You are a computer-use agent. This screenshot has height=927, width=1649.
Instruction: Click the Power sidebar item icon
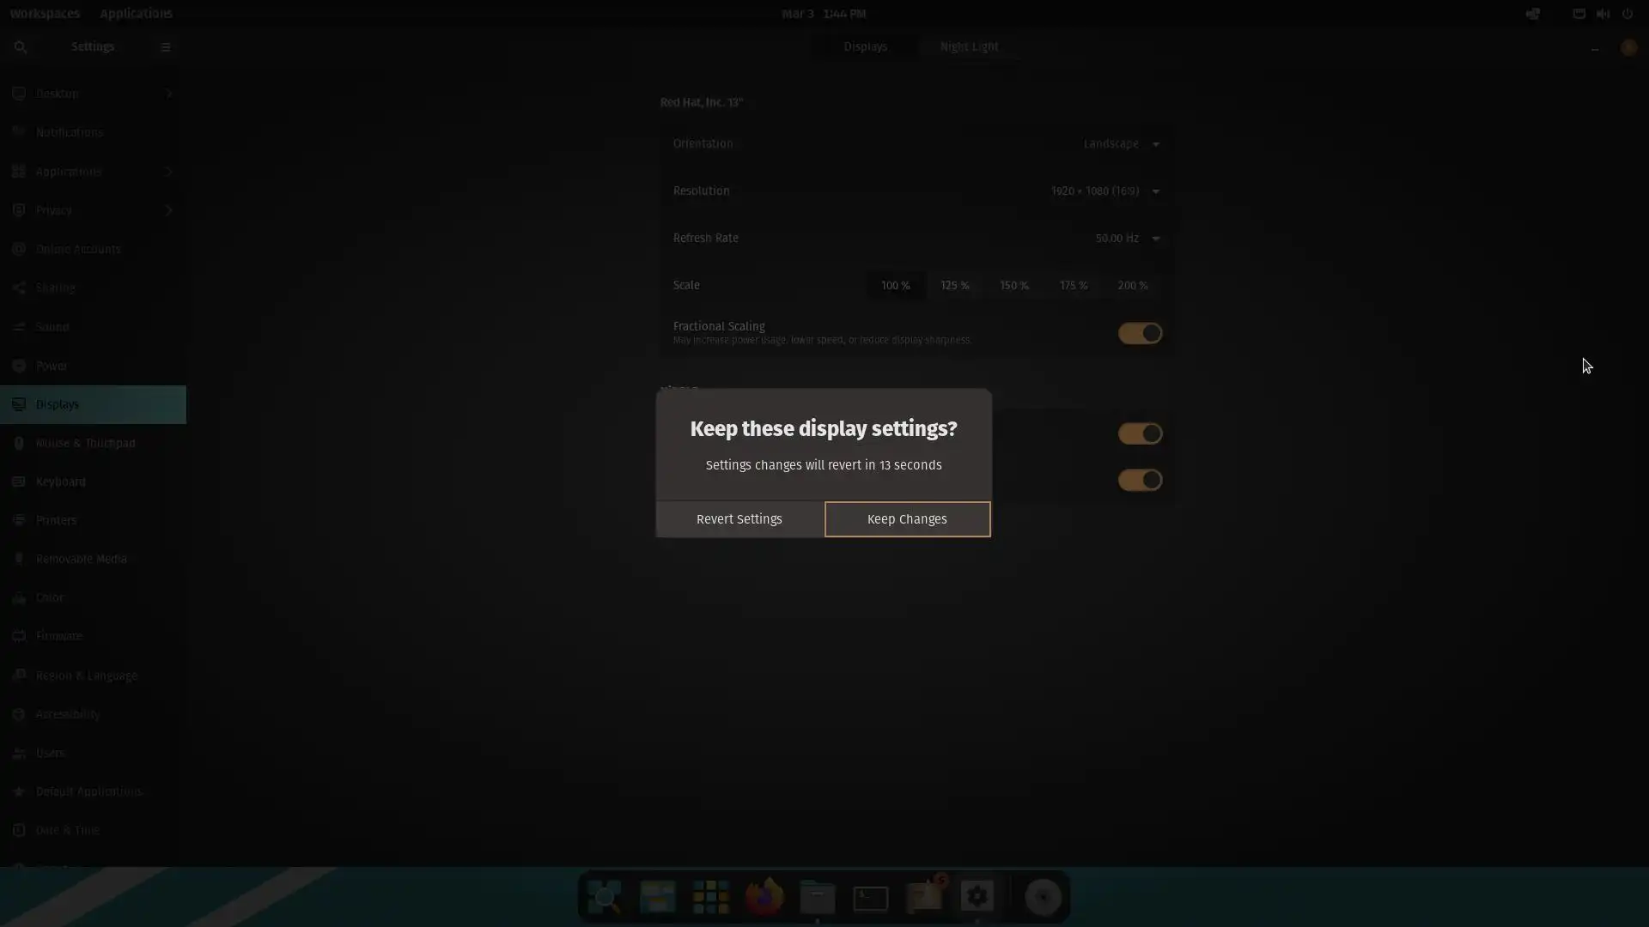(19, 366)
